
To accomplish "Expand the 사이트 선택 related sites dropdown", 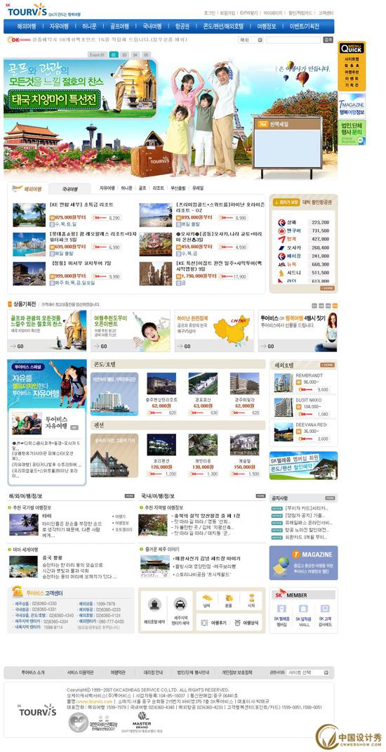I will (x=308, y=673).
